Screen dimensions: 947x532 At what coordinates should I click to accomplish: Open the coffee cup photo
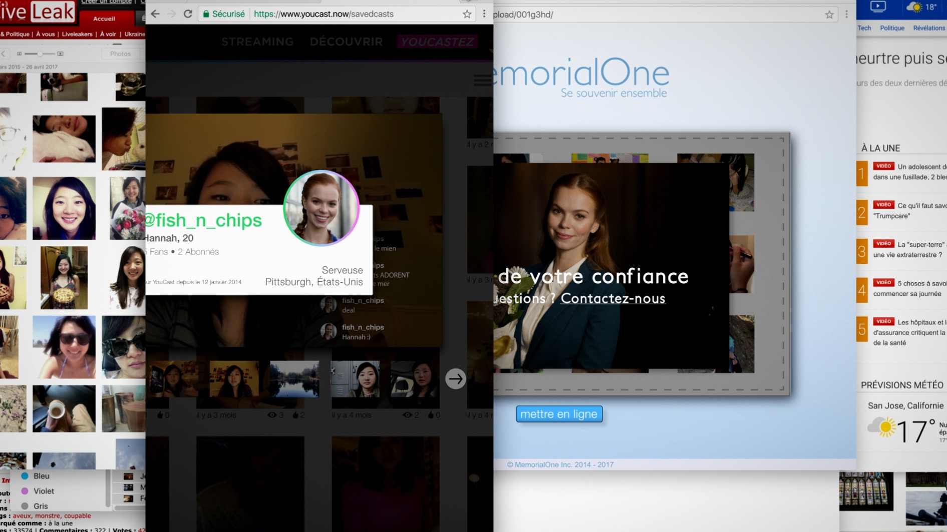pos(64,408)
